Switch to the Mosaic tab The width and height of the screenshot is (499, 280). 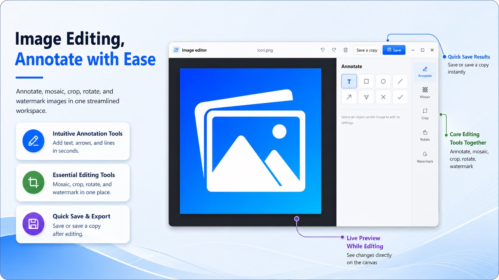coord(425,93)
